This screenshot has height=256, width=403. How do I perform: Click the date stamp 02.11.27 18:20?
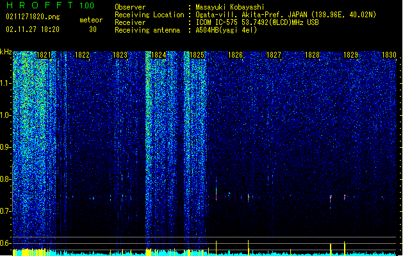coord(33,29)
